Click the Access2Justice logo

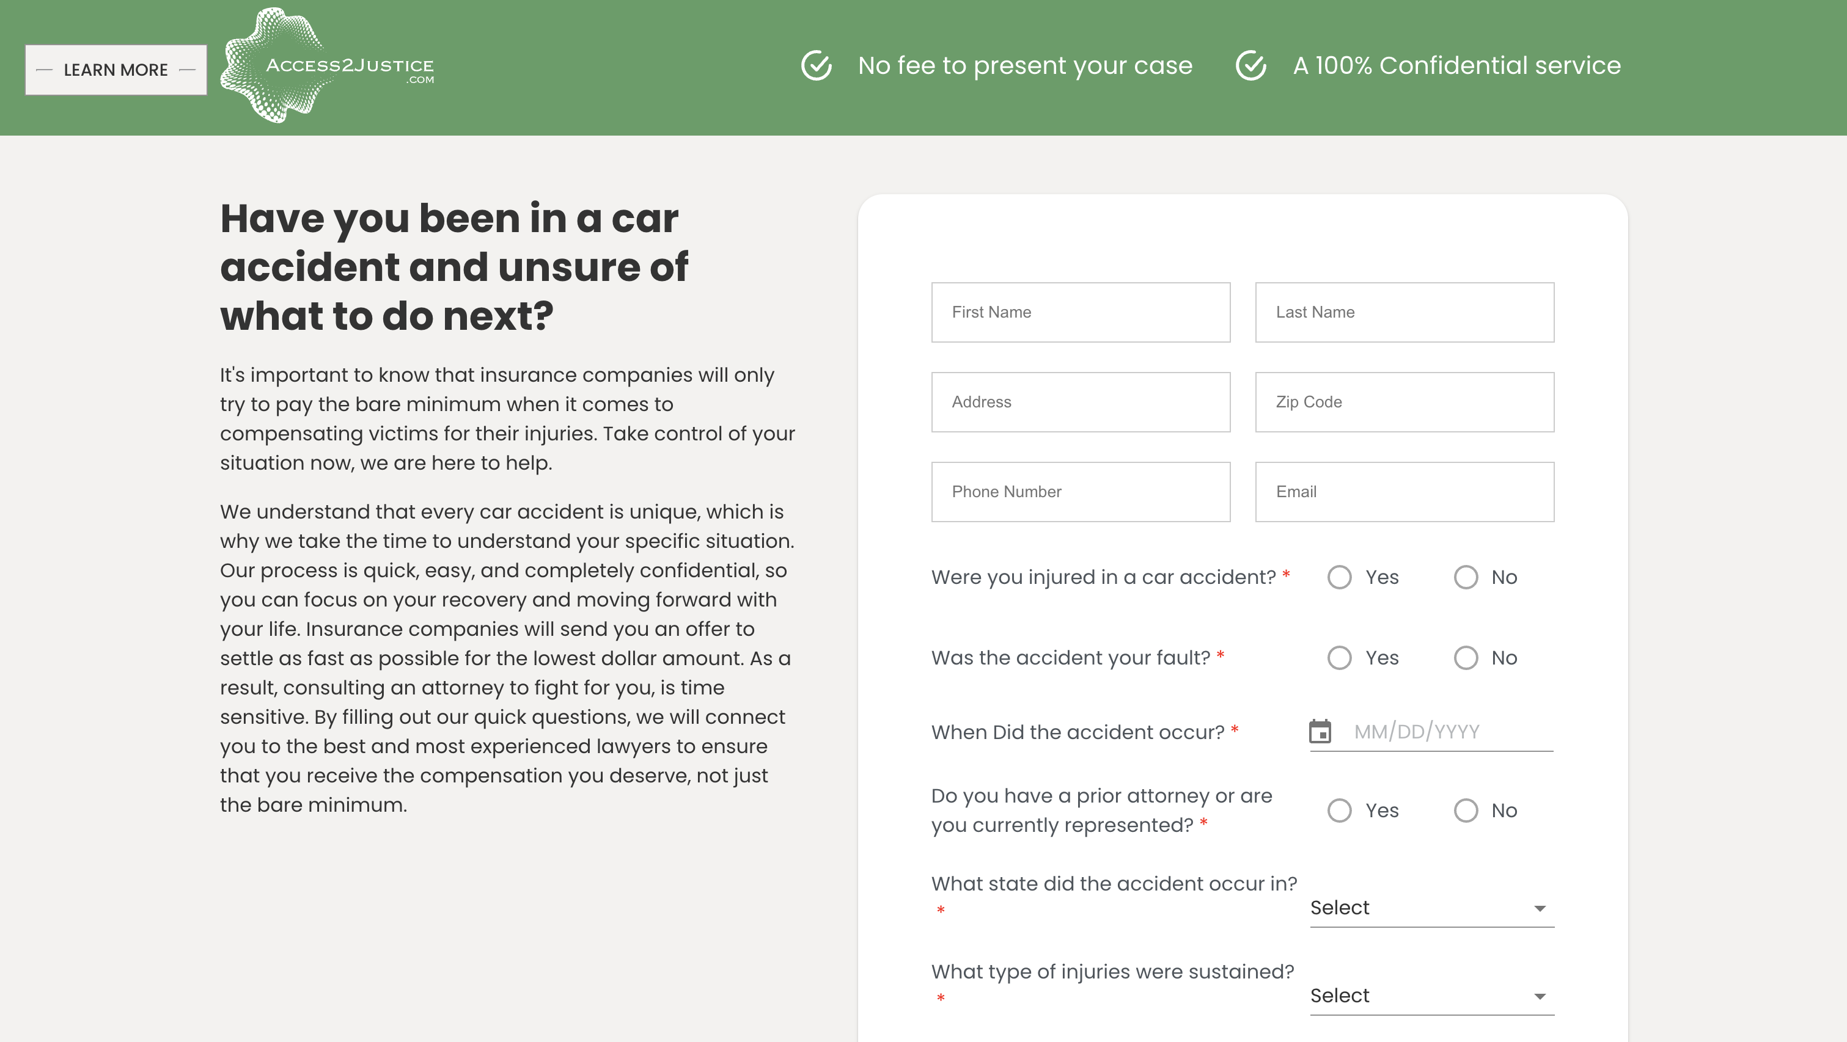tap(328, 66)
